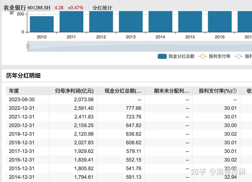Click the 现金分红总额 blue legend swatch
This screenshot has height=182, width=252.
pyautogui.click(x=162, y=56)
